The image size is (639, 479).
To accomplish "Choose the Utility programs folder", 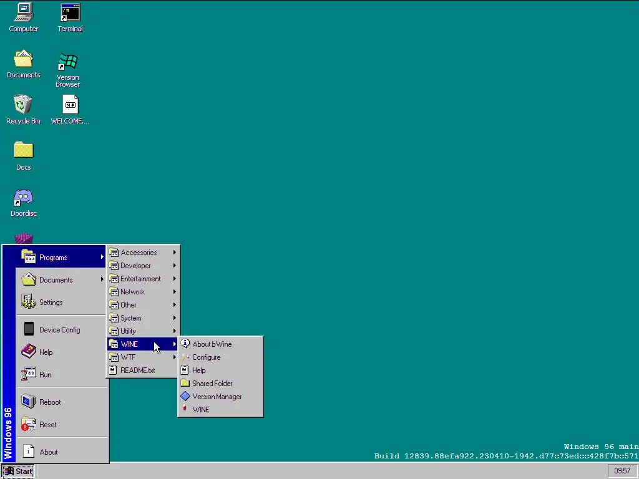I will point(143,331).
